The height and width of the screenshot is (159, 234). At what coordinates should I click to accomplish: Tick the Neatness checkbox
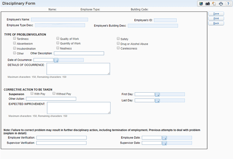(x=58, y=48)
